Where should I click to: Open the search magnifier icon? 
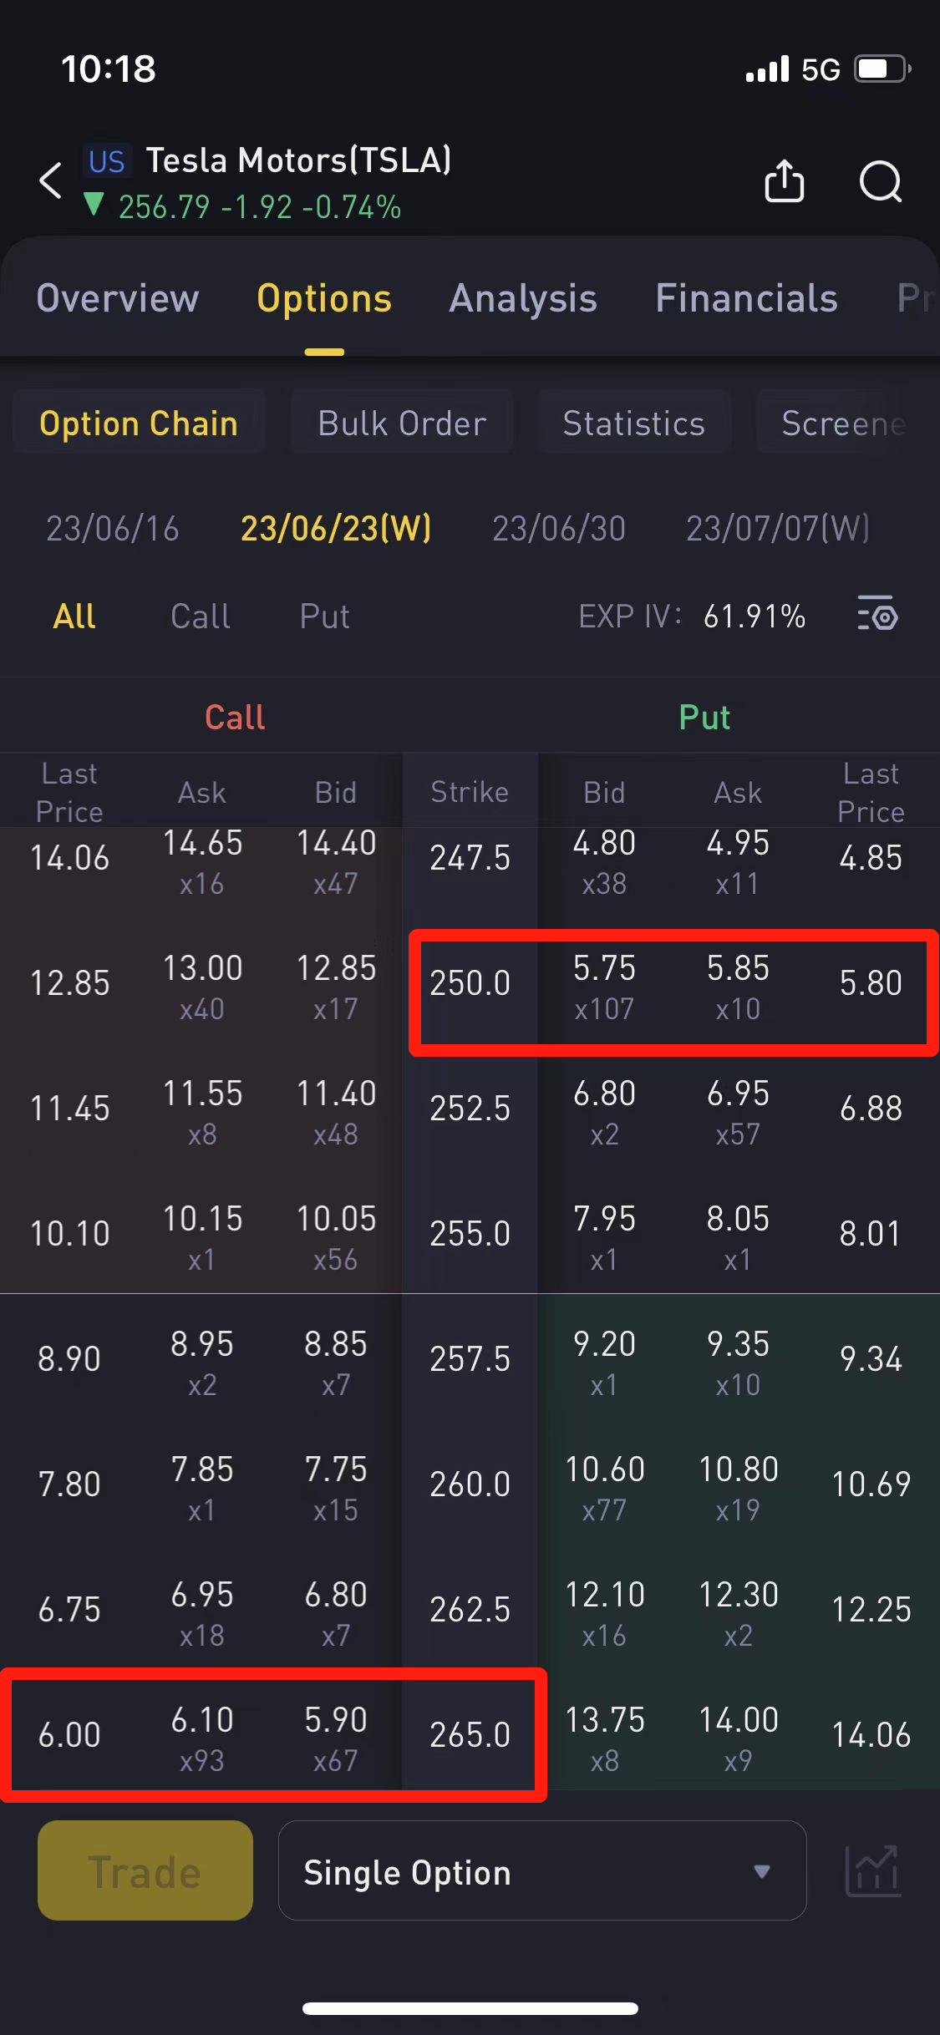pos(880,180)
